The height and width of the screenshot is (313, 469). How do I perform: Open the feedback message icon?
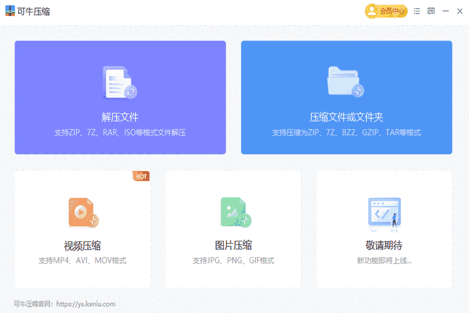431,11
